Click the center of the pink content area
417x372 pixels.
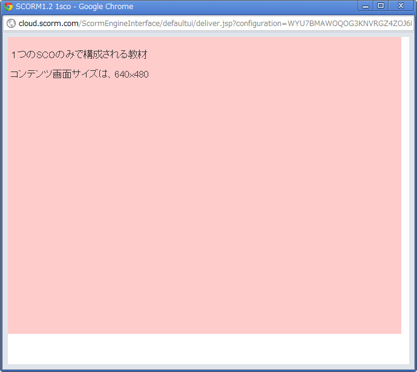coord(205,185)
